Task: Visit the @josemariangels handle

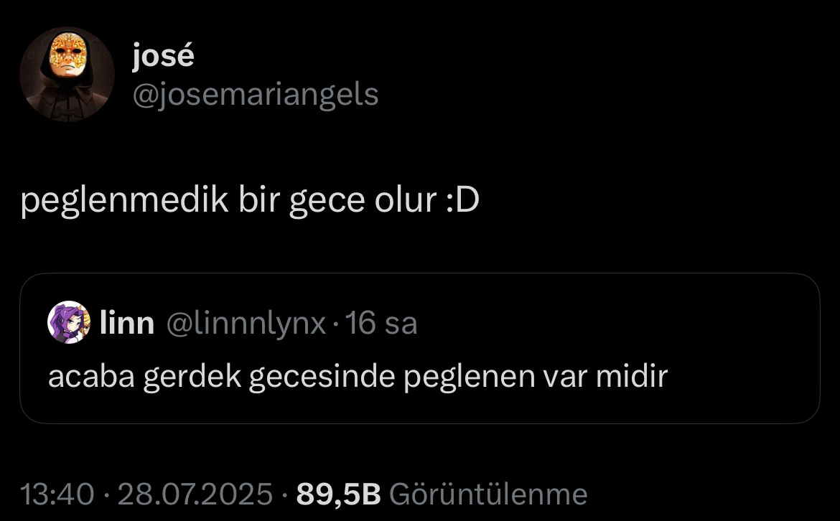Action: tap(255, 94)
